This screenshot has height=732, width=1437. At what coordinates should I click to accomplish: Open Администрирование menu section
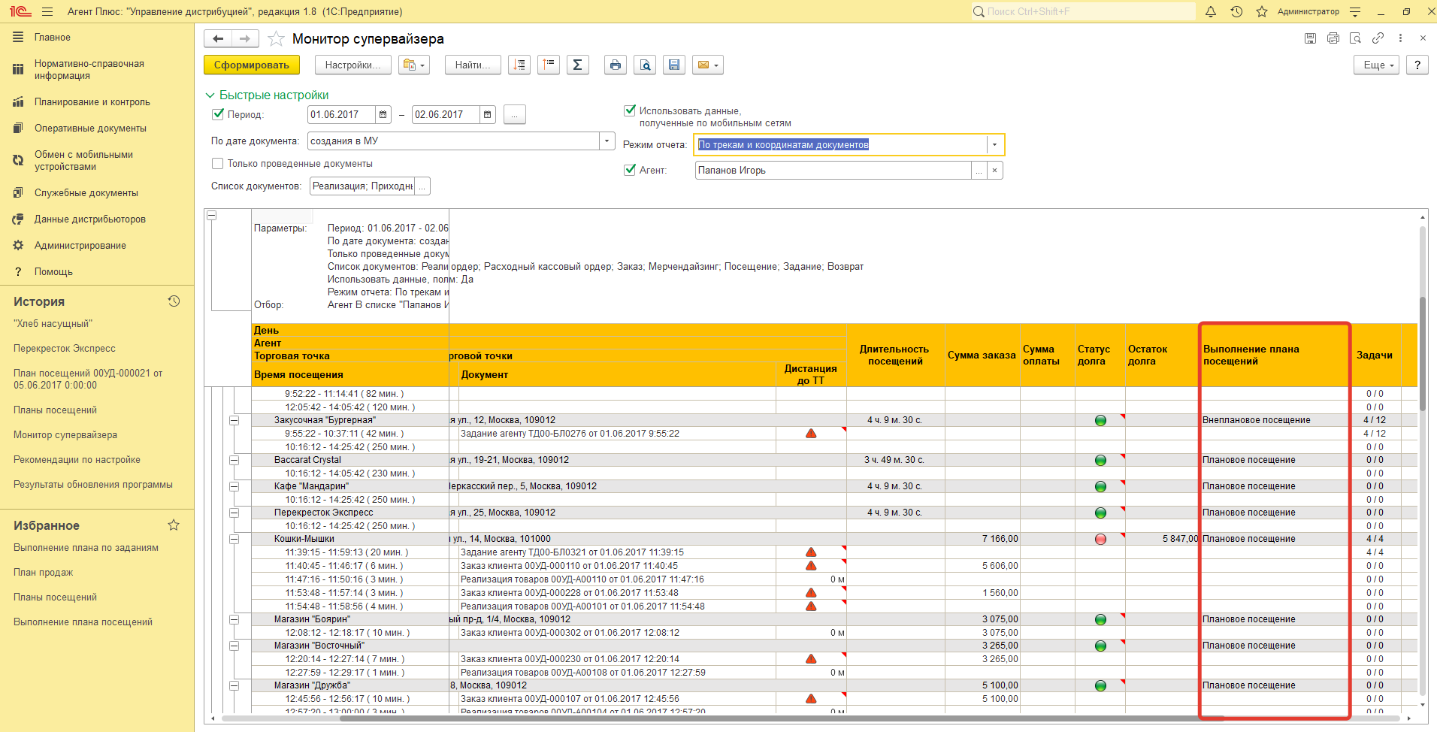coord(80,246)
